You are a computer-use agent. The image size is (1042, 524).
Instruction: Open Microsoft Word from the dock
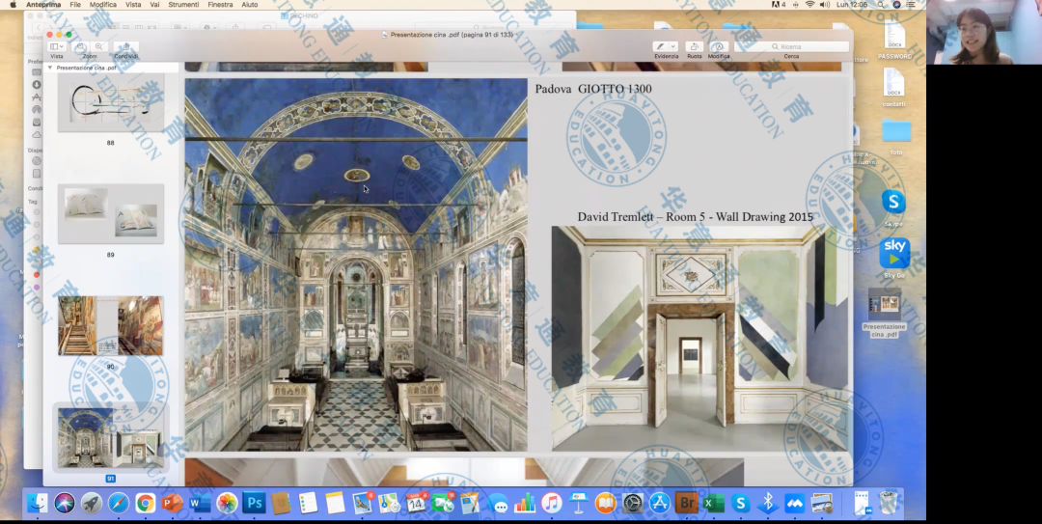click(200, 504)
